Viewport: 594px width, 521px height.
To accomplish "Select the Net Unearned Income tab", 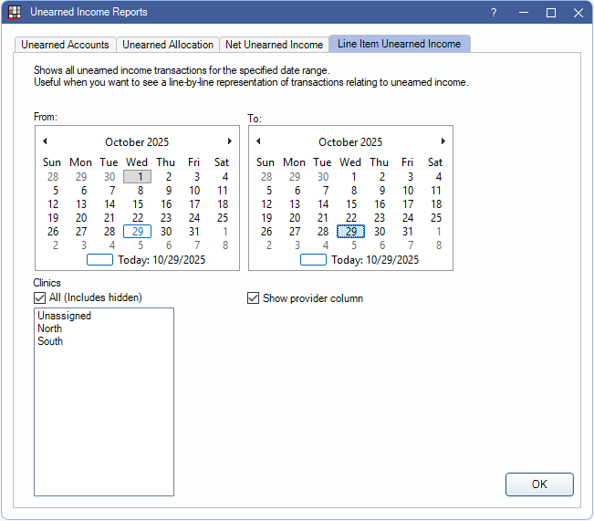I will point(274,45).
